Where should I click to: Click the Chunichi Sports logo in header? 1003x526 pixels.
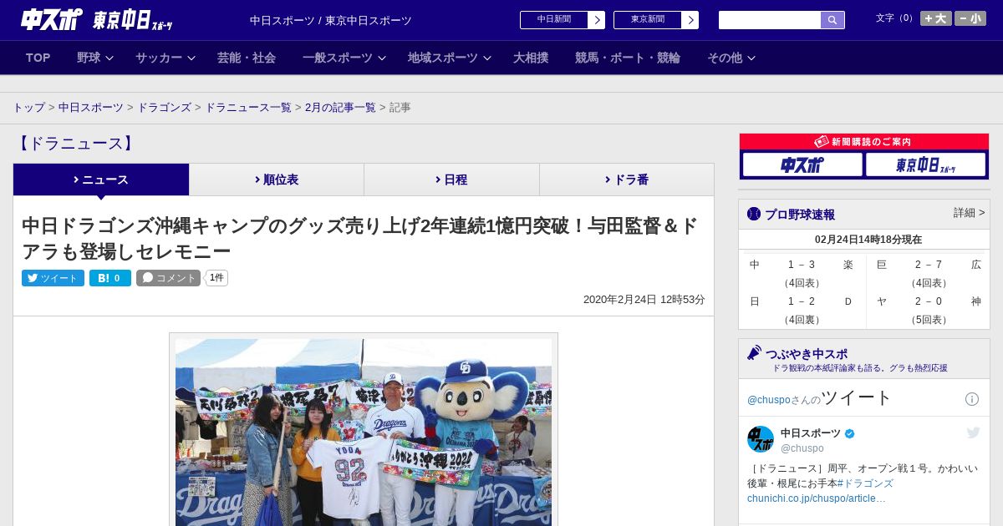click(x=52, y=19)
